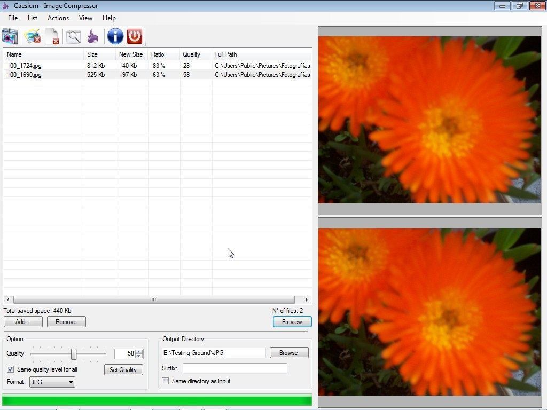Click the red Exit power icon
Viewport: 547px width, 410px height.
point(134,36)
